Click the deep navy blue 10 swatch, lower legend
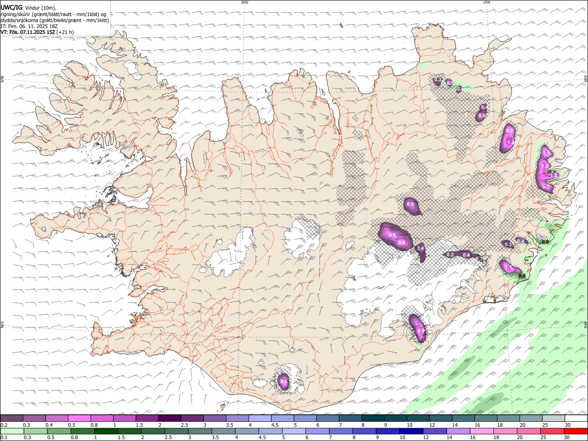The height and width of the screenshot is (441, 588). (x=411, y=431)
